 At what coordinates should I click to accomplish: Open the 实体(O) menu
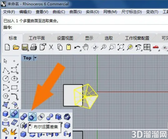tap(92, 12)
